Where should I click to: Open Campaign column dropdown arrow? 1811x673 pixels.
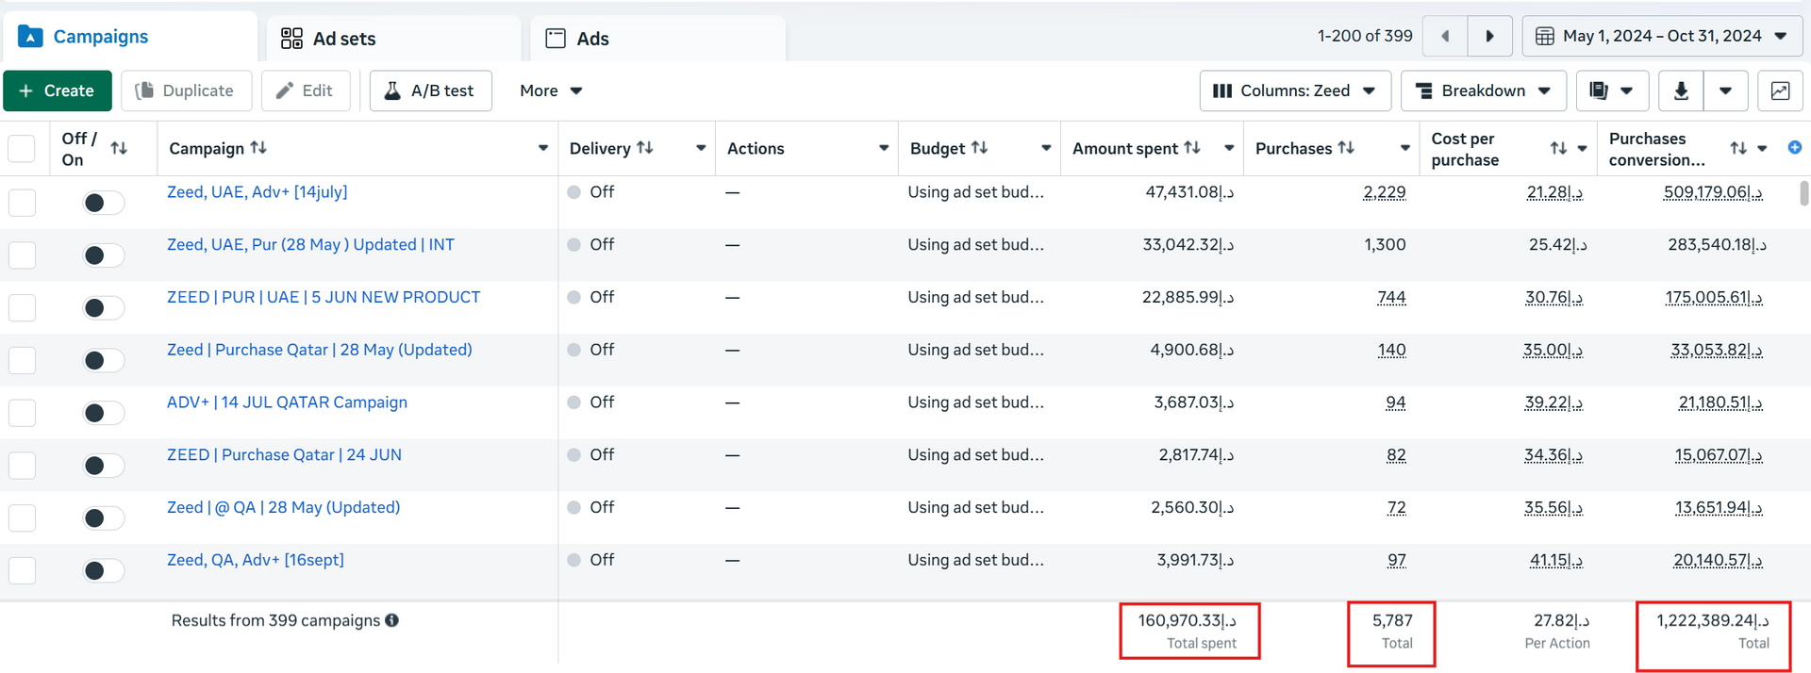point(543,148)
